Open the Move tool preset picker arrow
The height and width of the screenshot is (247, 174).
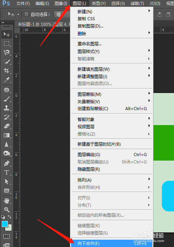[18, 15]
